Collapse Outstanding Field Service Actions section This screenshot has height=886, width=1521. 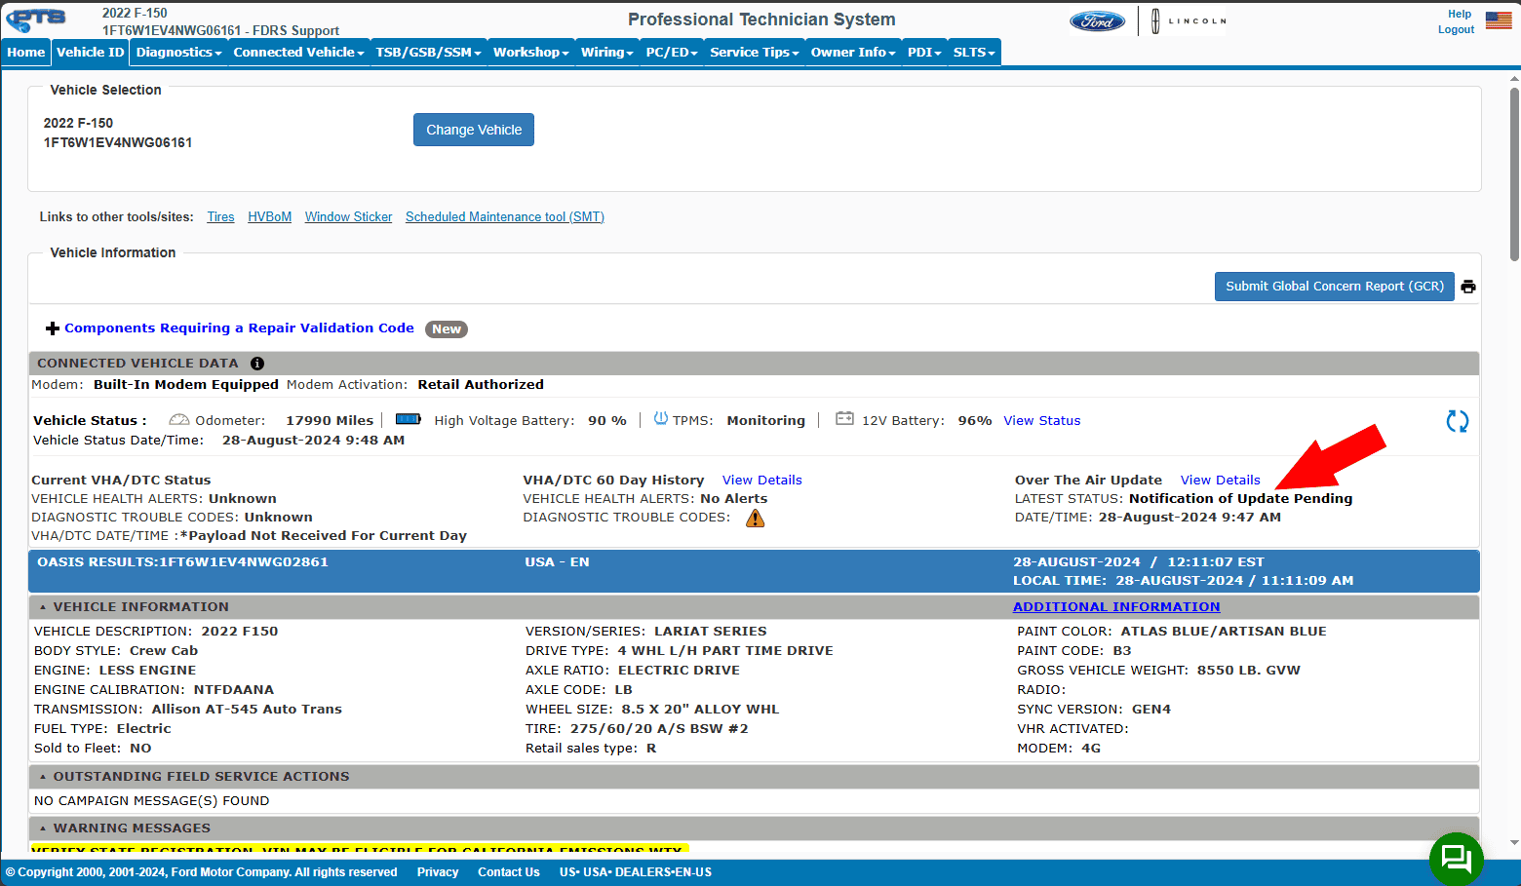[43, 777]
